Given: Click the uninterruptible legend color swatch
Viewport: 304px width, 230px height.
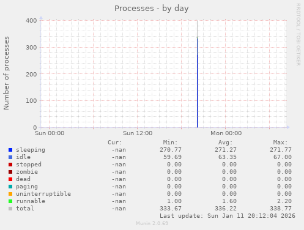Looking at the screenshot, I should point(10,194).
